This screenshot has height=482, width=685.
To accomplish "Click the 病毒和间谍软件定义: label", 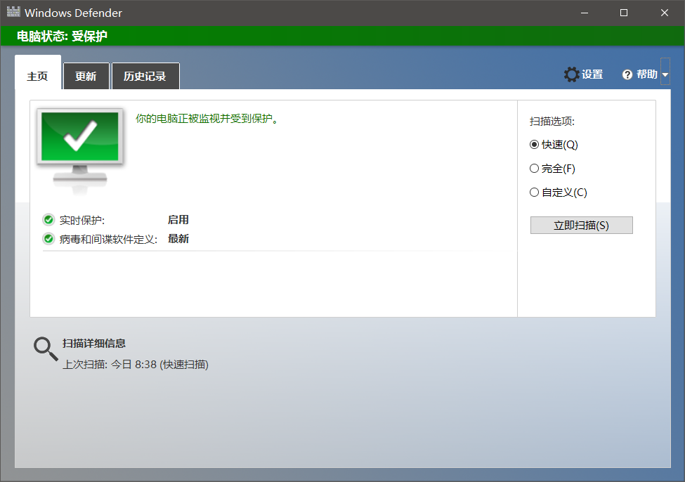I will point(108,240).
